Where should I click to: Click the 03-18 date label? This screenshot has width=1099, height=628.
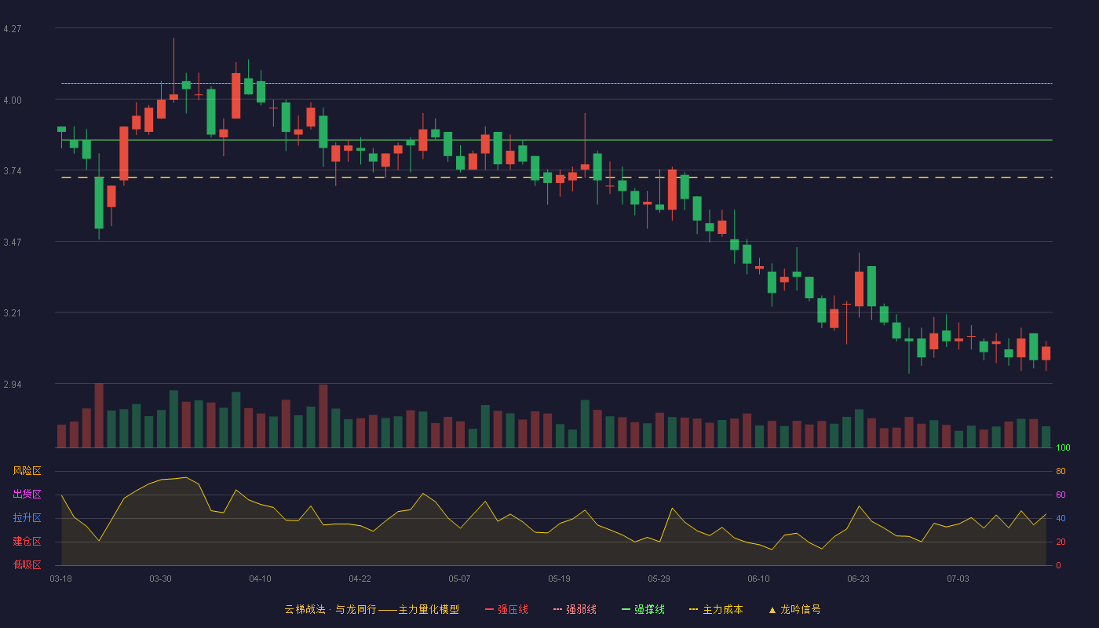61,579
